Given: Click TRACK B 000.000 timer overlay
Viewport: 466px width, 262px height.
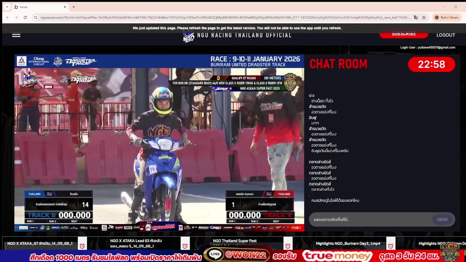Looking at the screenshot, I should tap(59, 215).
